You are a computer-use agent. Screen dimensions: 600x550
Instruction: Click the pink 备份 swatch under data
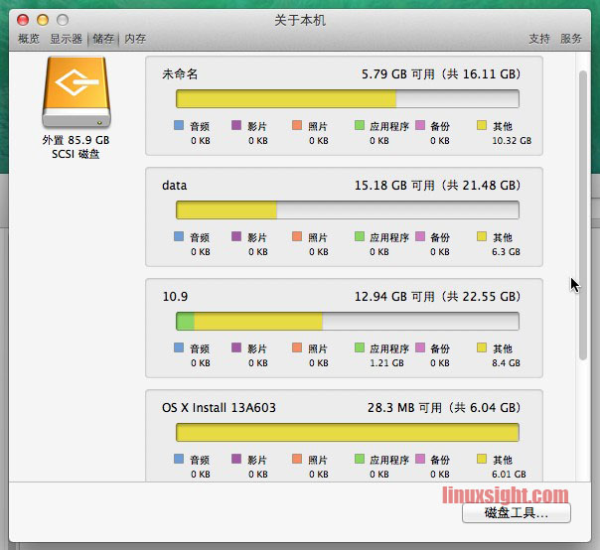(x=420, y=236)
